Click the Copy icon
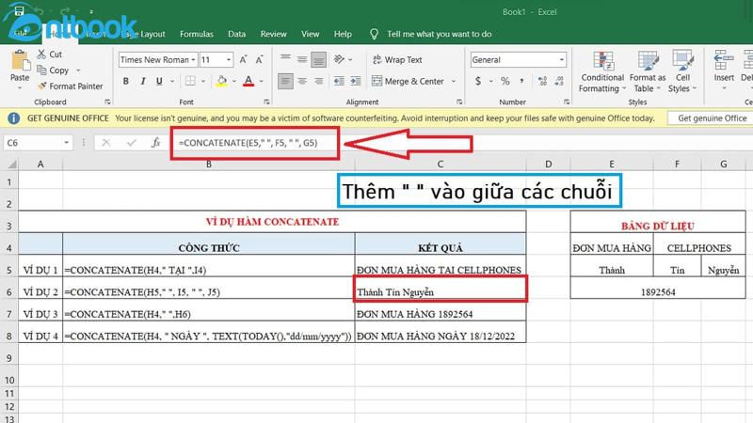 [x=42, y=70]
